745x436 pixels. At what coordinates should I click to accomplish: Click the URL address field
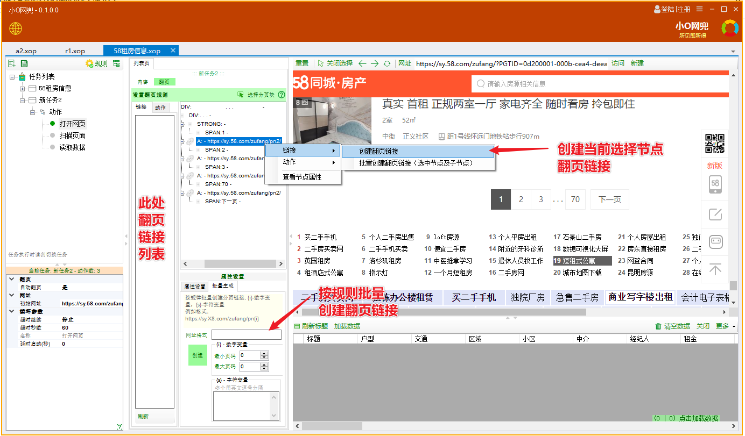click(511, 63)
